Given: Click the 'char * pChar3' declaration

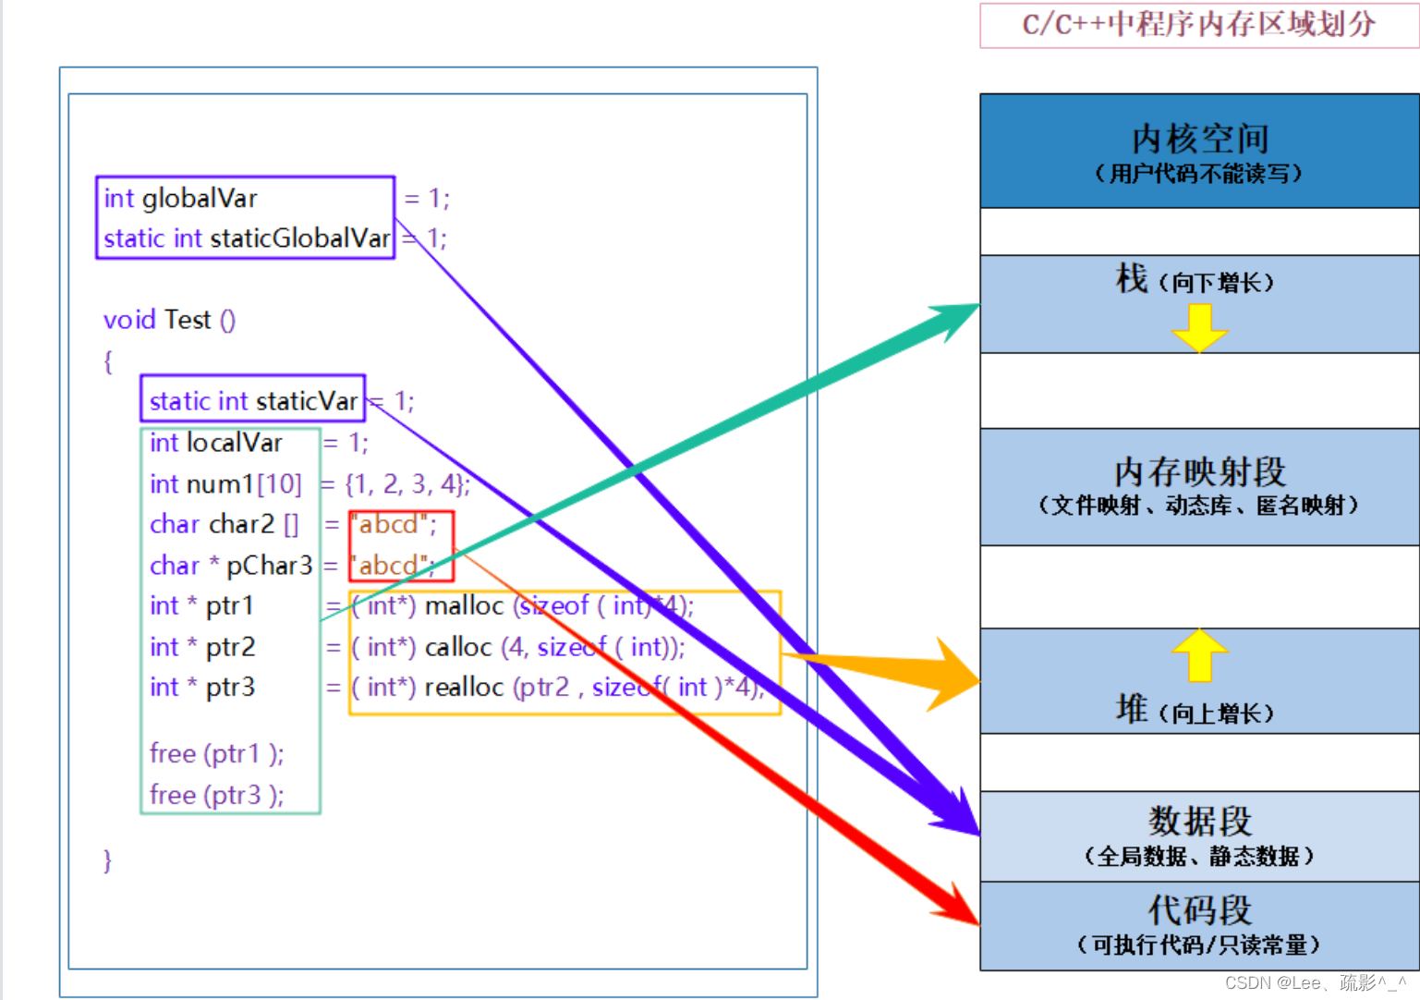Looking at the screenshot, I should [x=231, y=566].
